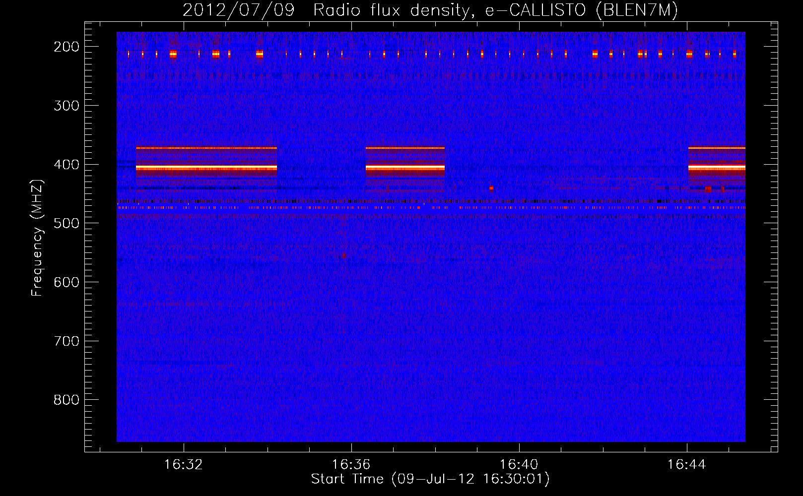Click the red spot near 550 MHz at 16:36

coord(343,256)
